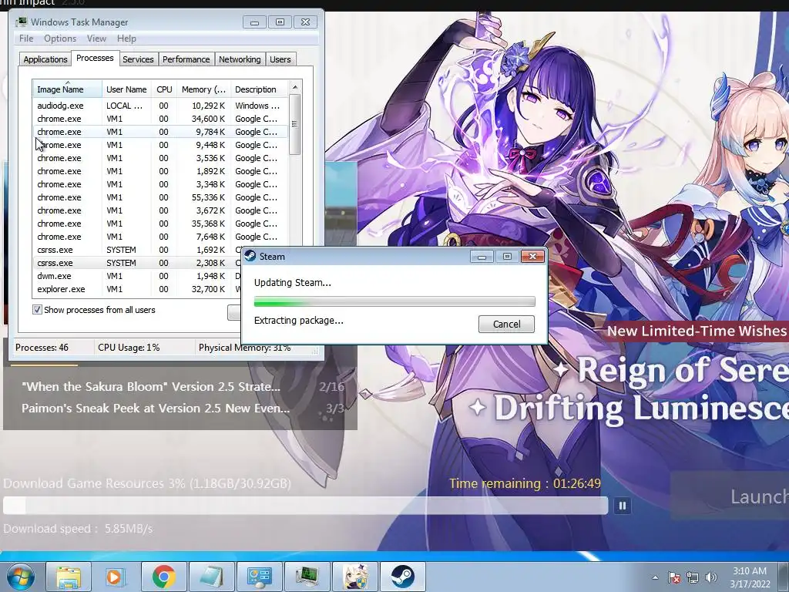
Task: Select csrss.exe using 1,692 K memory
Action: (x=137, y=250)
